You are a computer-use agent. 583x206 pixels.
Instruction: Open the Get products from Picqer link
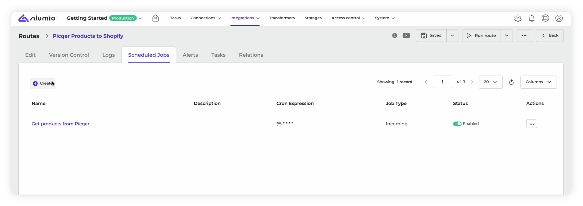coord(60,124)
